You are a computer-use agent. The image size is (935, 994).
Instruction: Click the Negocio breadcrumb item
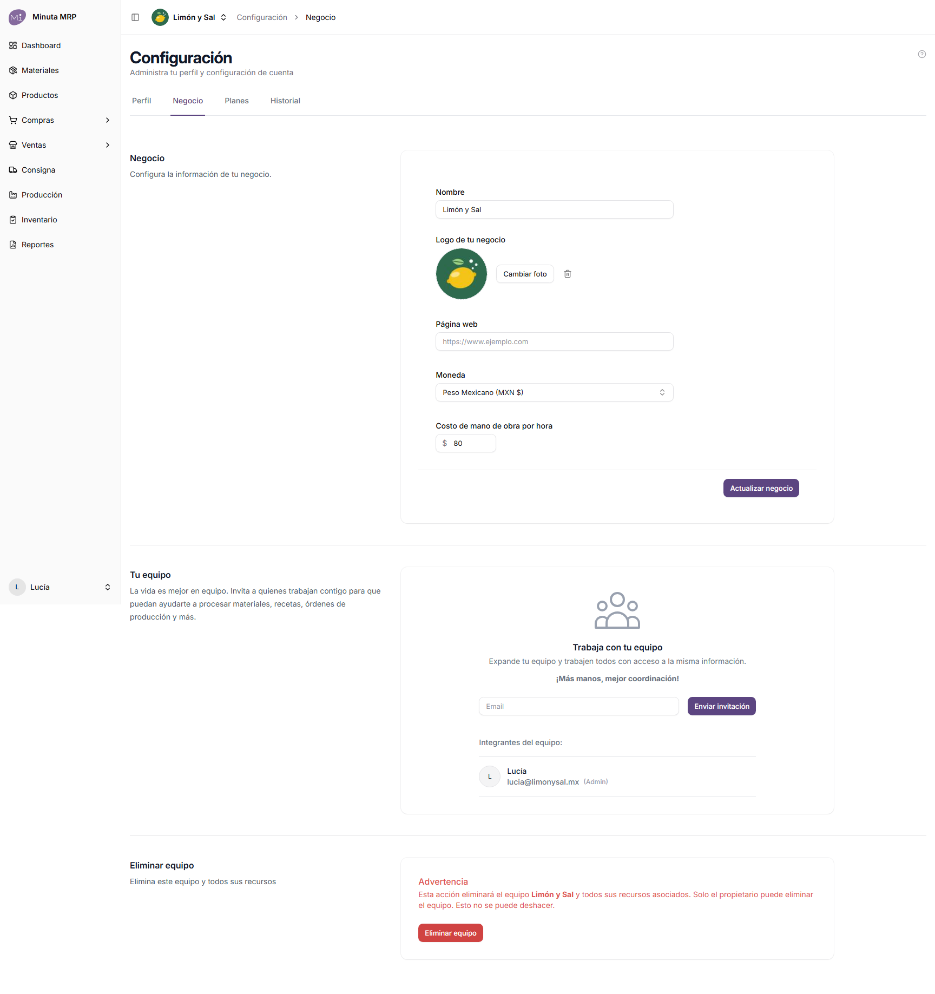(x=320, y=17)
